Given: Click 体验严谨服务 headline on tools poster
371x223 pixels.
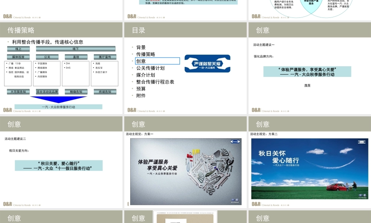Looking at the screenshot, I should 153,162.
